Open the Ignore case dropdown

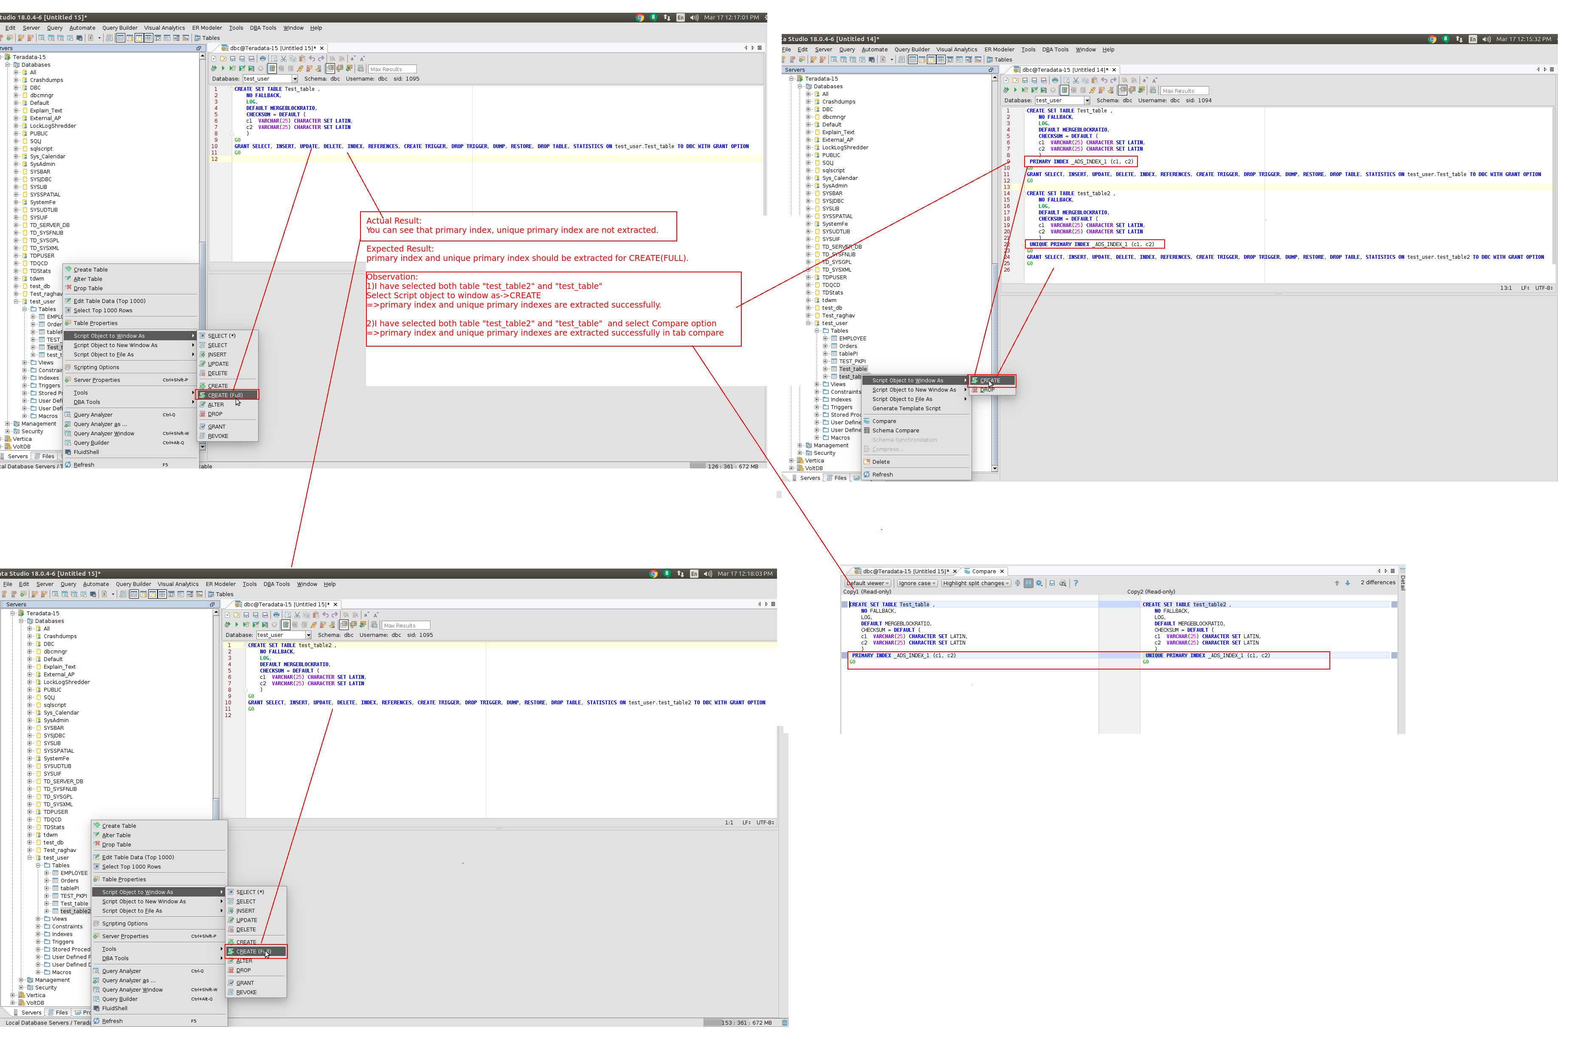pyautogui.click(x=917, y=583)
